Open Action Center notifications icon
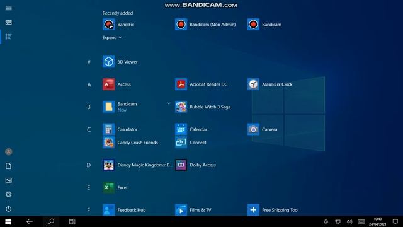This screenshot has height=227, width=403. (x=395, y=221)
